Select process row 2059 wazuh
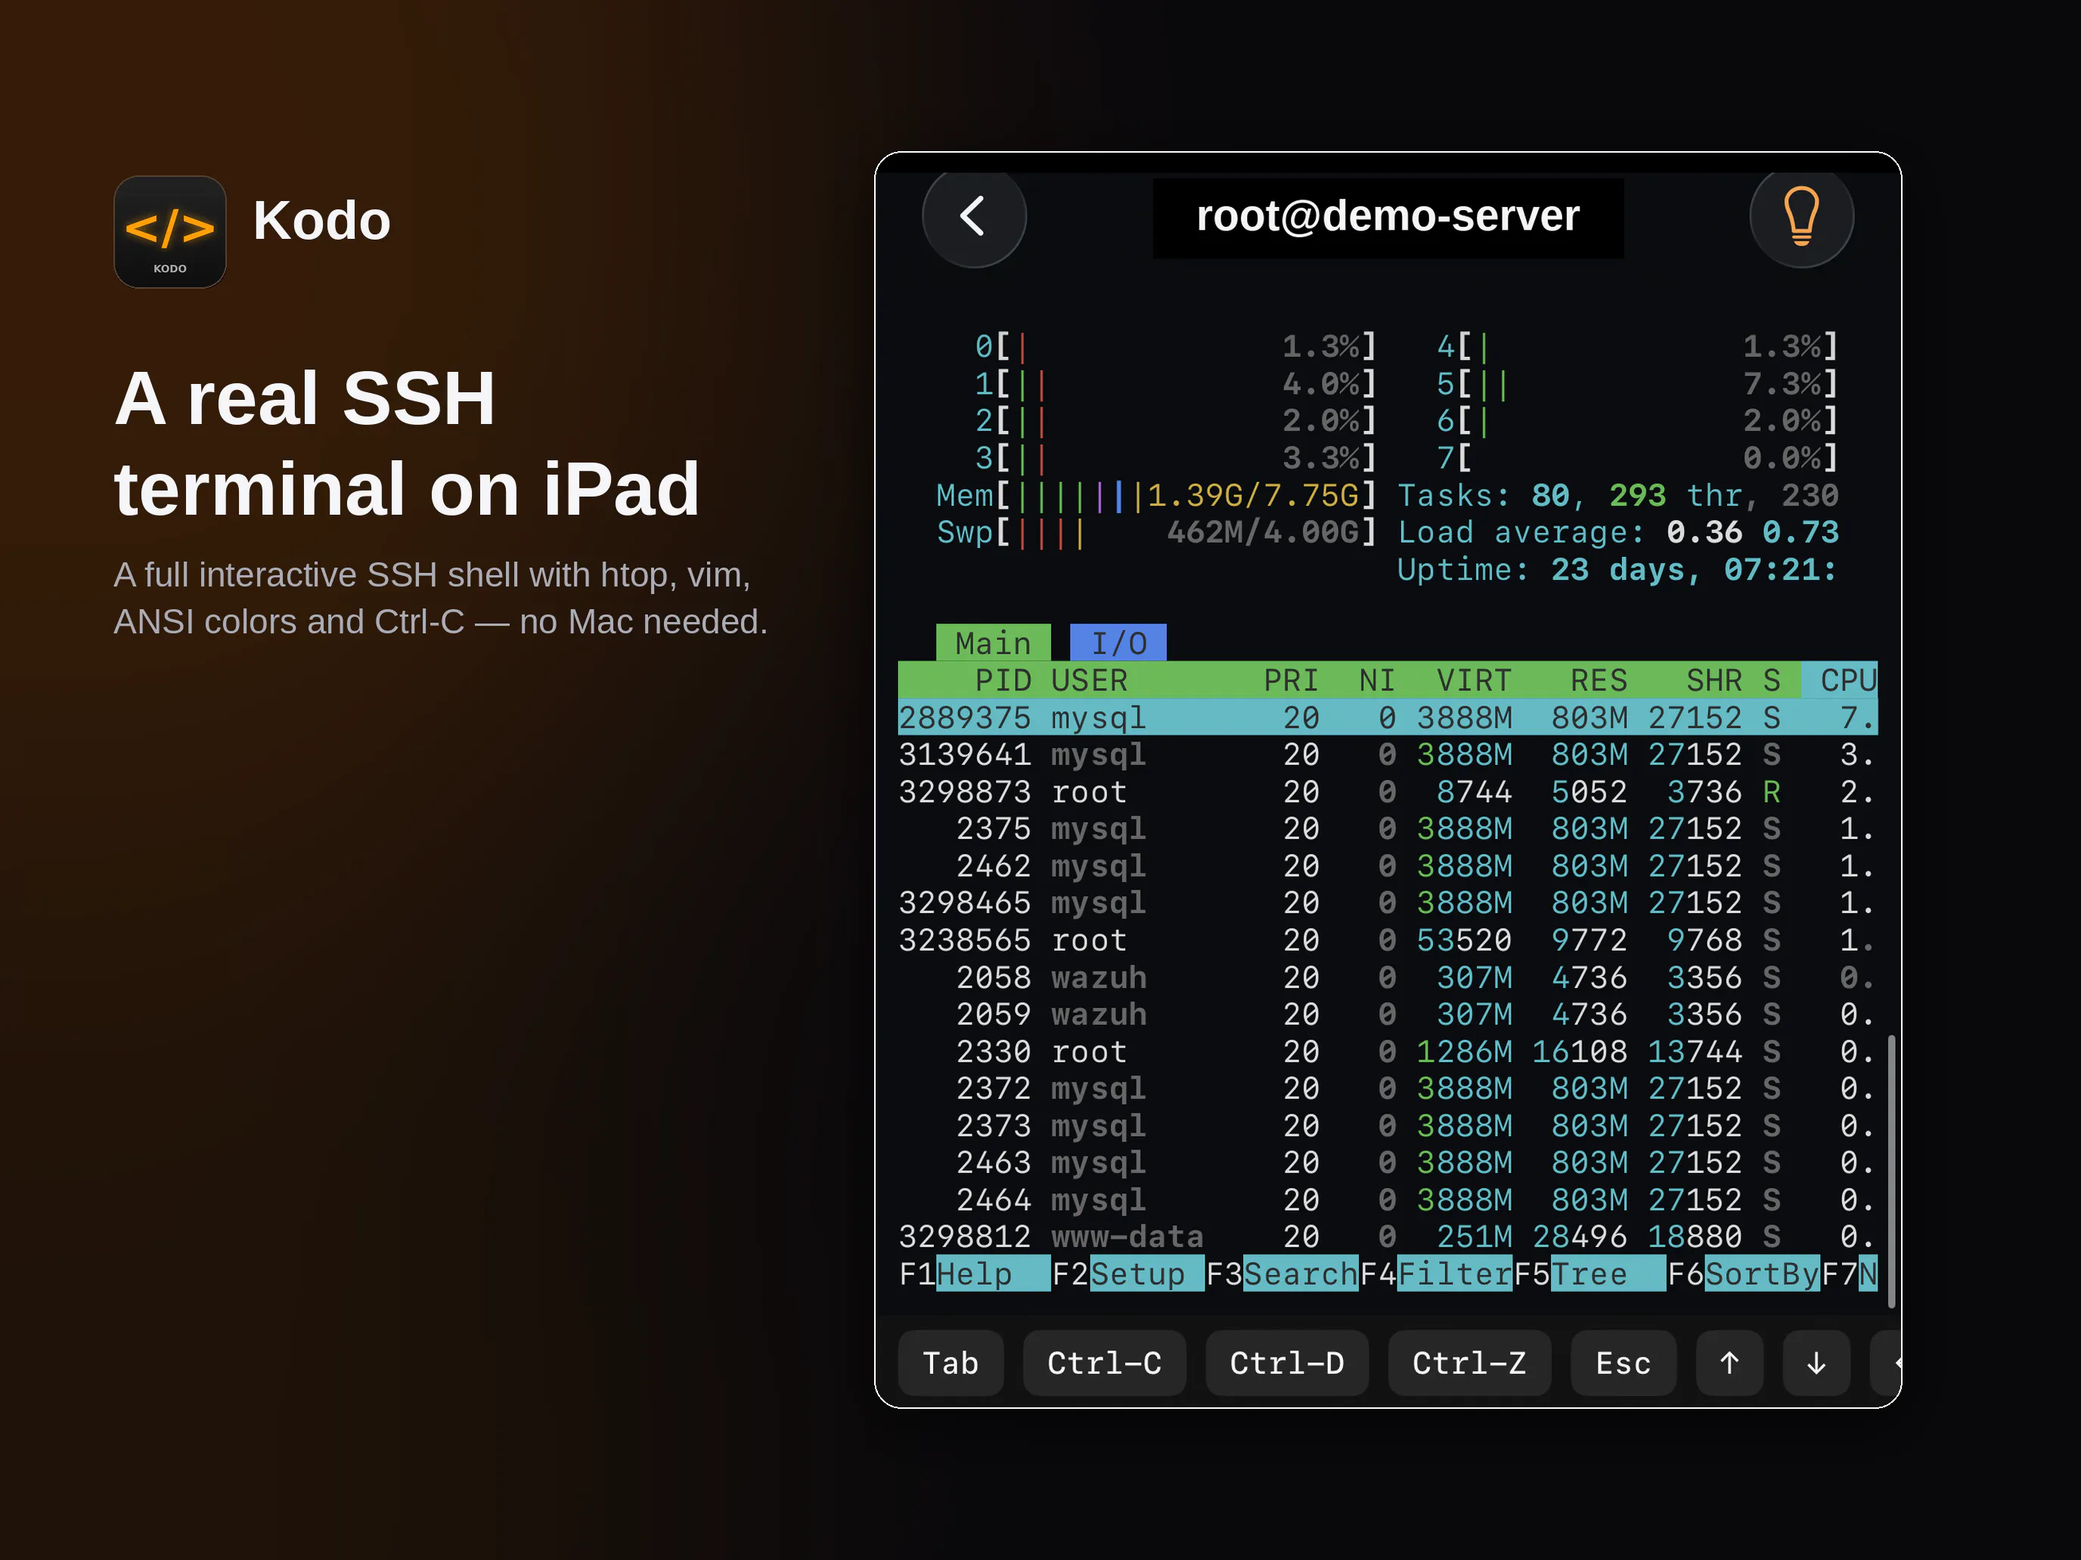Image resolution: width=2081 pixels, height=1560 pixels. tap(1388, 1014)
